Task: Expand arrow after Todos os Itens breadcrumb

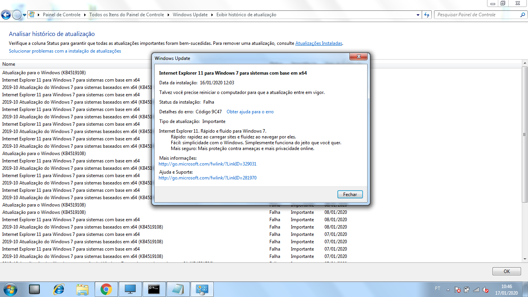Action: (168, 15)
